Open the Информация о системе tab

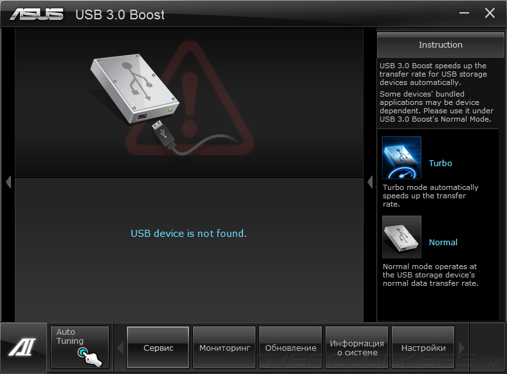pos(356,347)
